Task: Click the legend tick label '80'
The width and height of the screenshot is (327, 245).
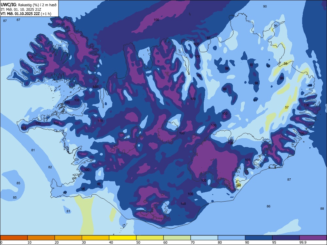Action: (x=220, y=242)
